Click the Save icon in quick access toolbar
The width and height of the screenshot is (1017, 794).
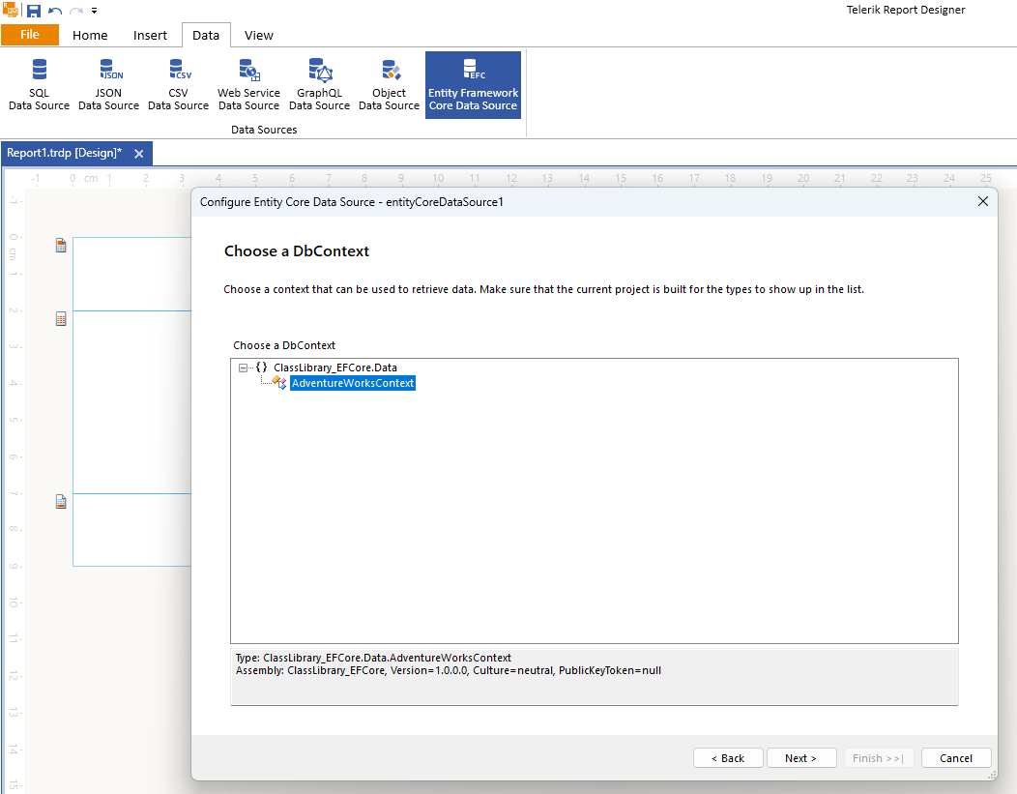(34, 11)
